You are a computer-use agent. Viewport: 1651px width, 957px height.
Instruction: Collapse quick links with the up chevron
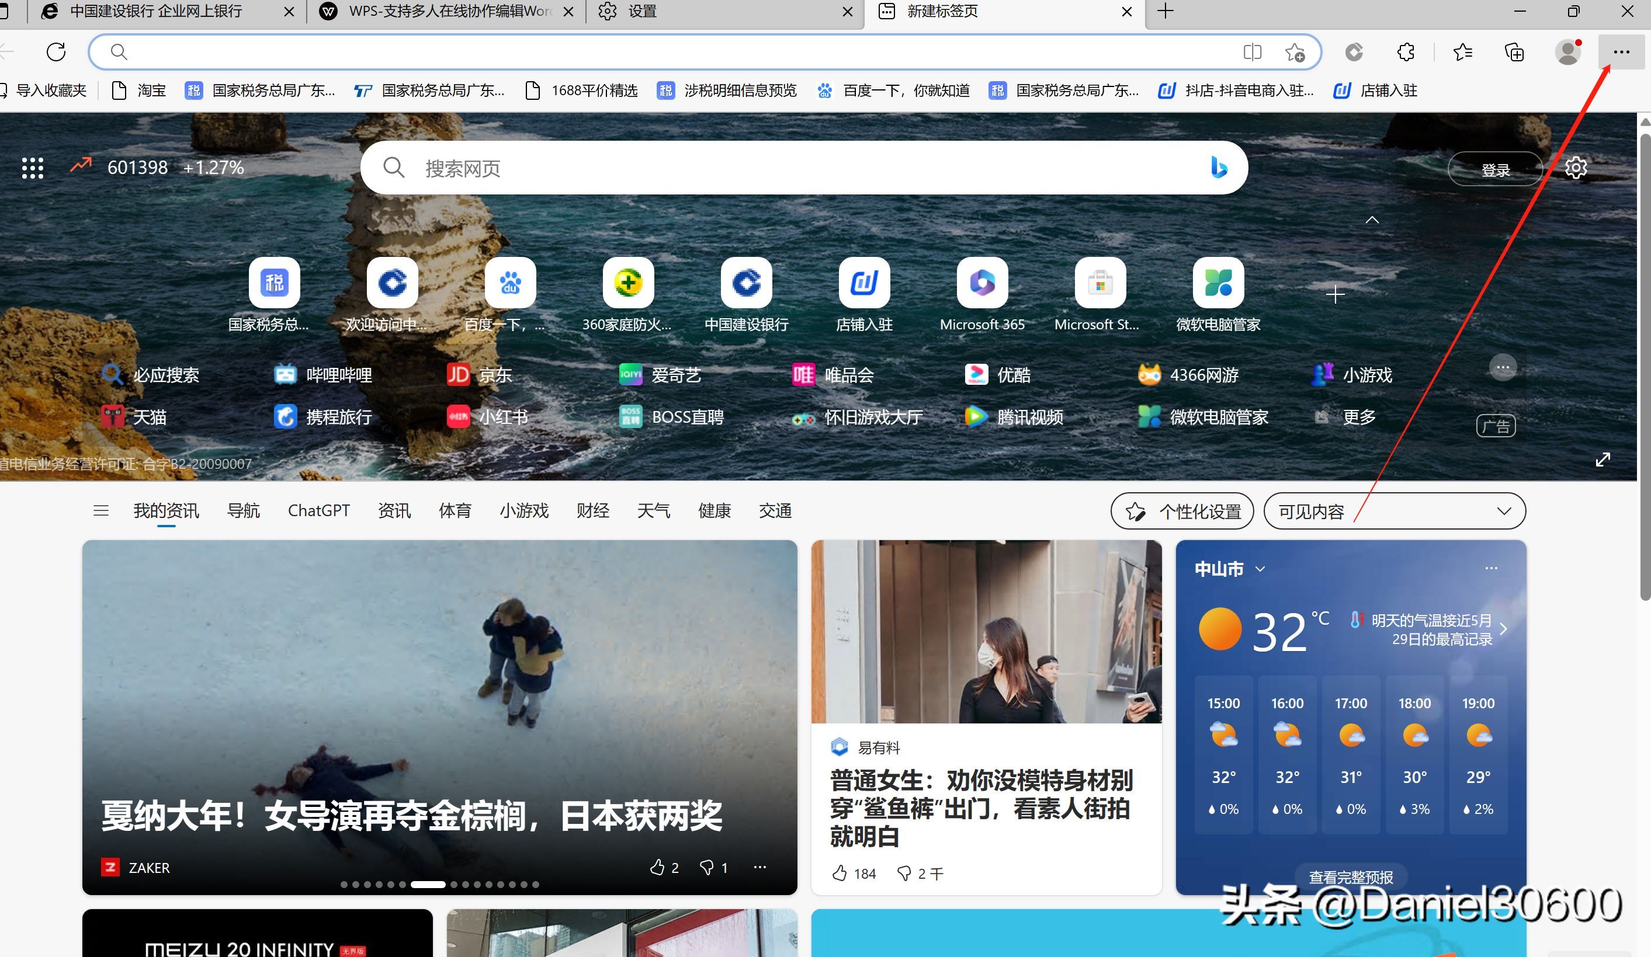click(x=1372, y=220)
